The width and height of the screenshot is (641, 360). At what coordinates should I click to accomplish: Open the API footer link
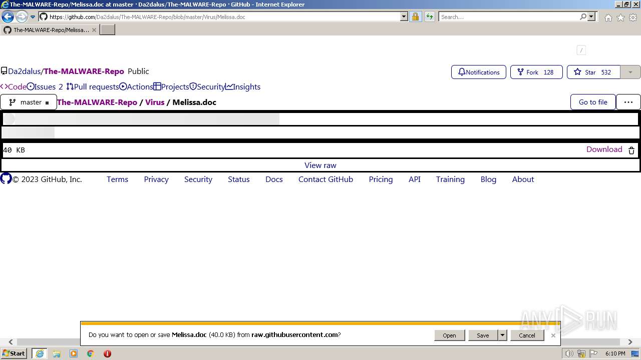tap(415, 179)
